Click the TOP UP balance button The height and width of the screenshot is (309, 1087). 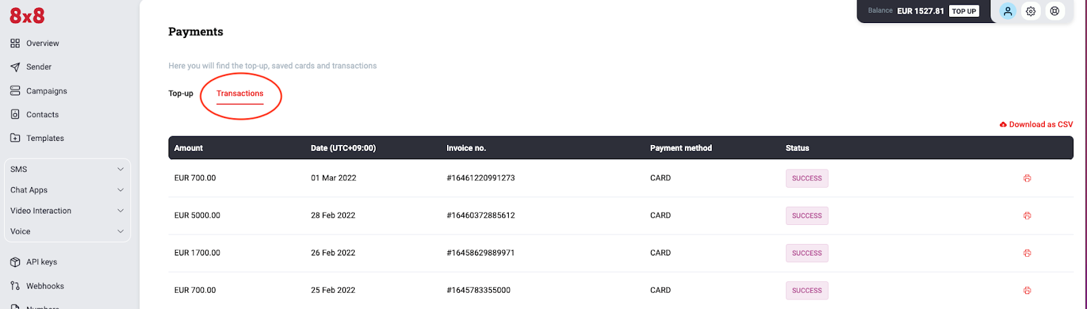coord(964,11)
